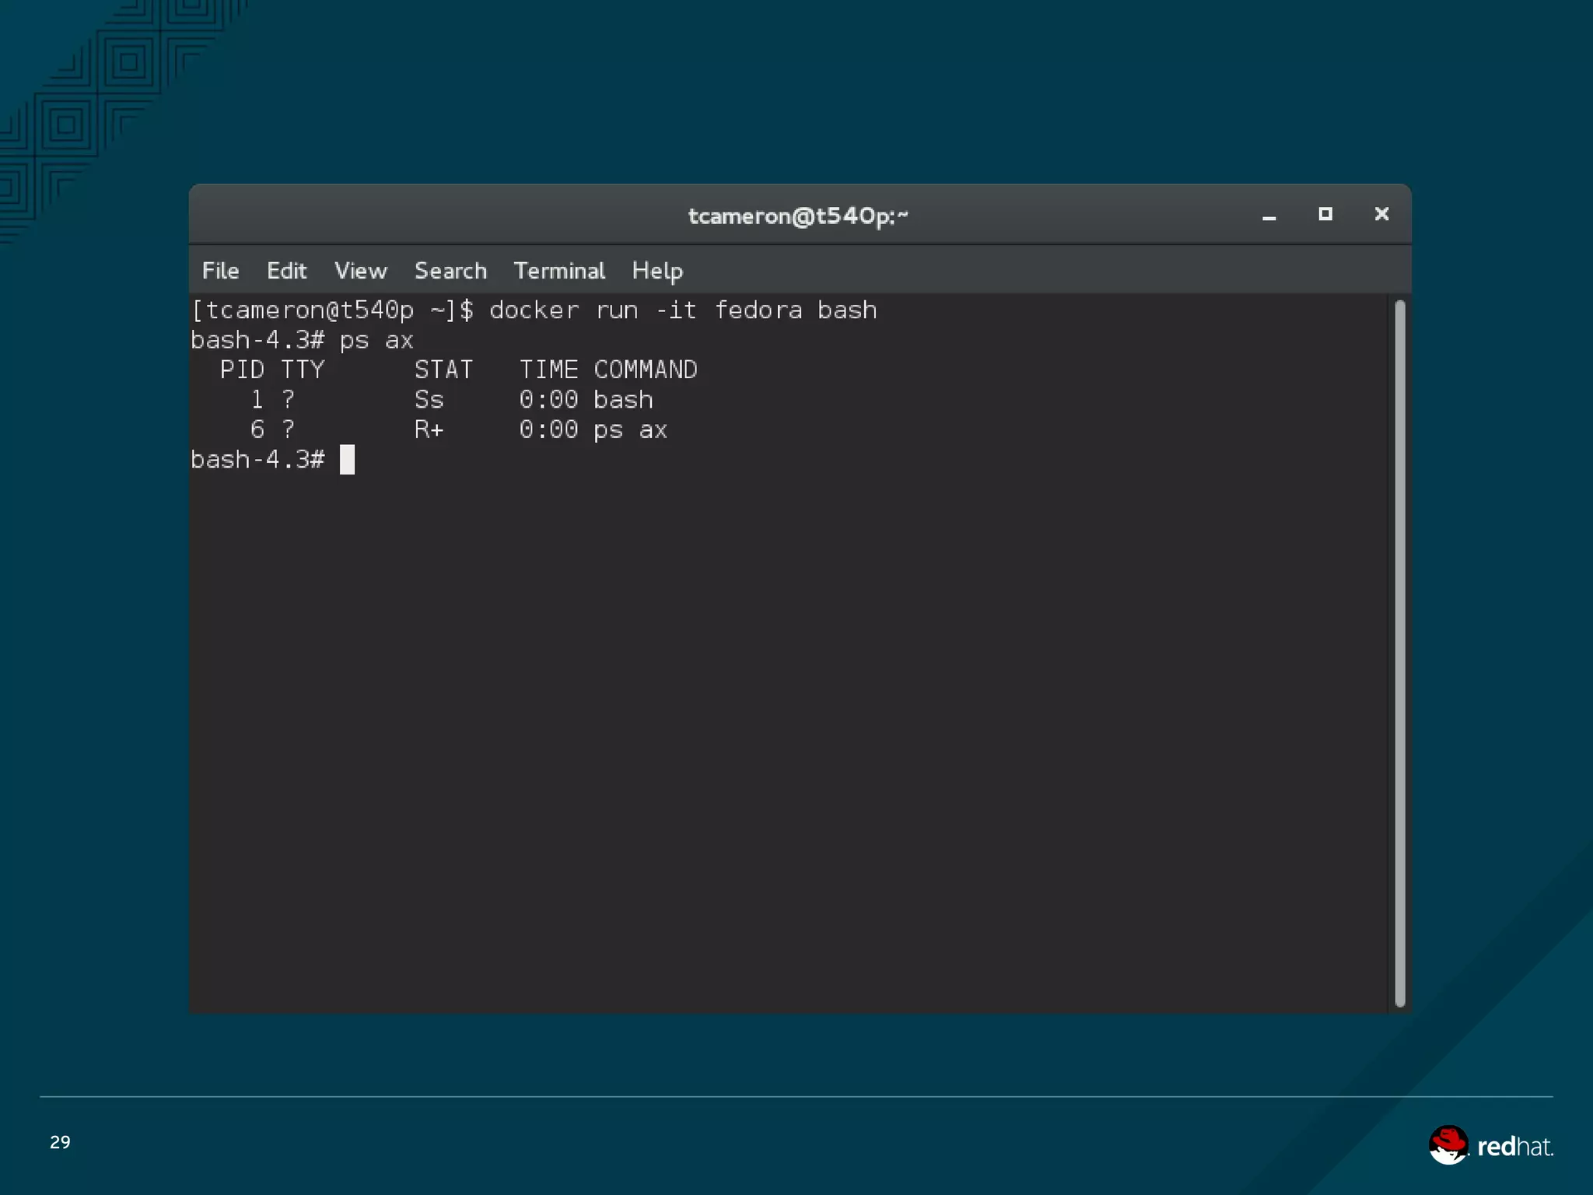Open the Edit menu
This screenshot has width=1593, height=1195.
(286, 271)
